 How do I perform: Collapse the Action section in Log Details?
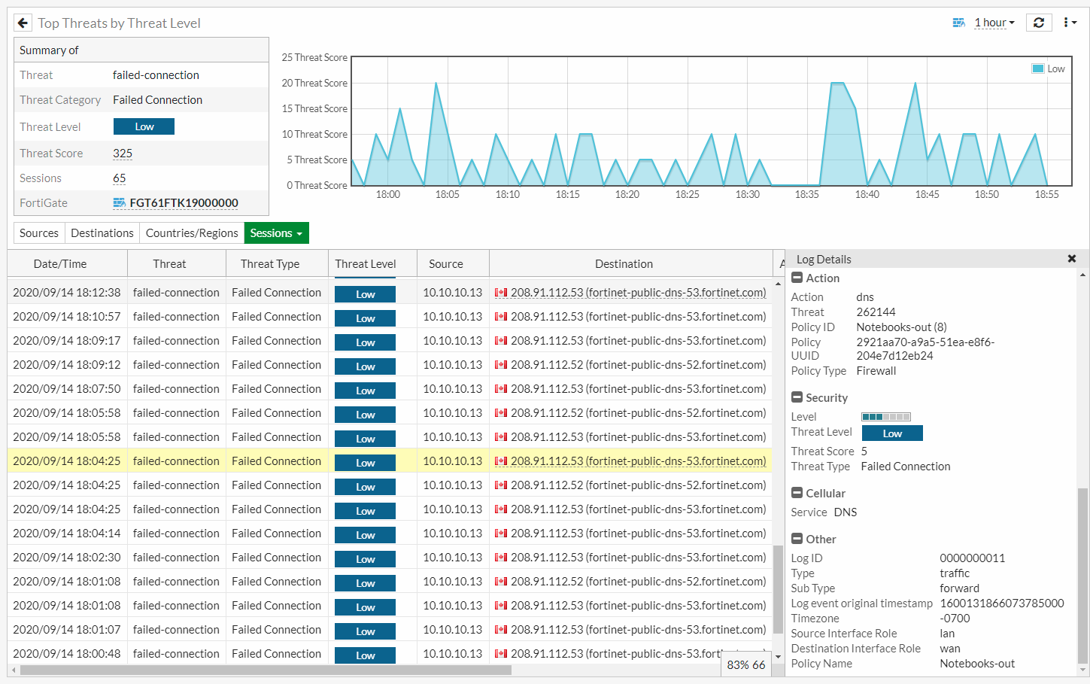797,278
